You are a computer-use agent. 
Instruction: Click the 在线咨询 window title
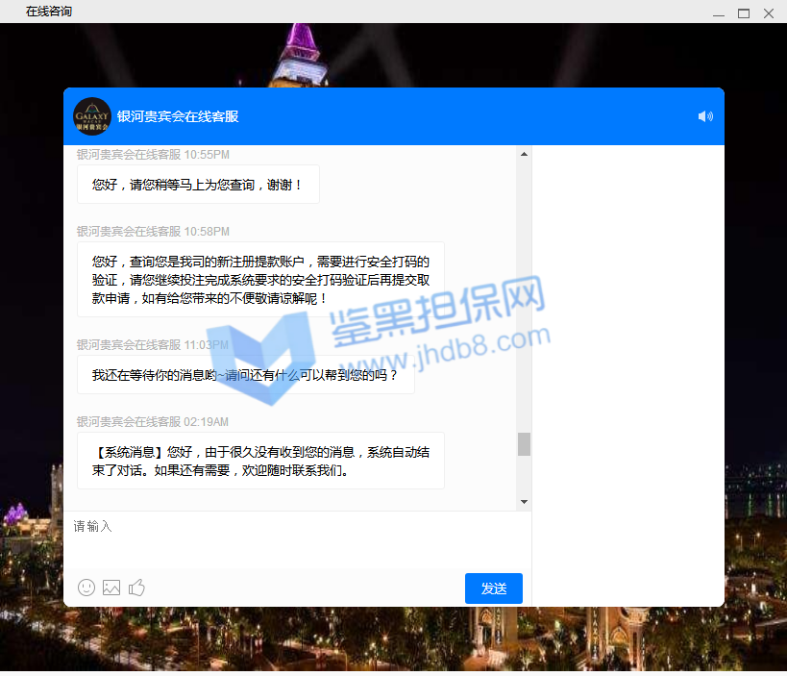pyautogui.click(x=49, y=12)
